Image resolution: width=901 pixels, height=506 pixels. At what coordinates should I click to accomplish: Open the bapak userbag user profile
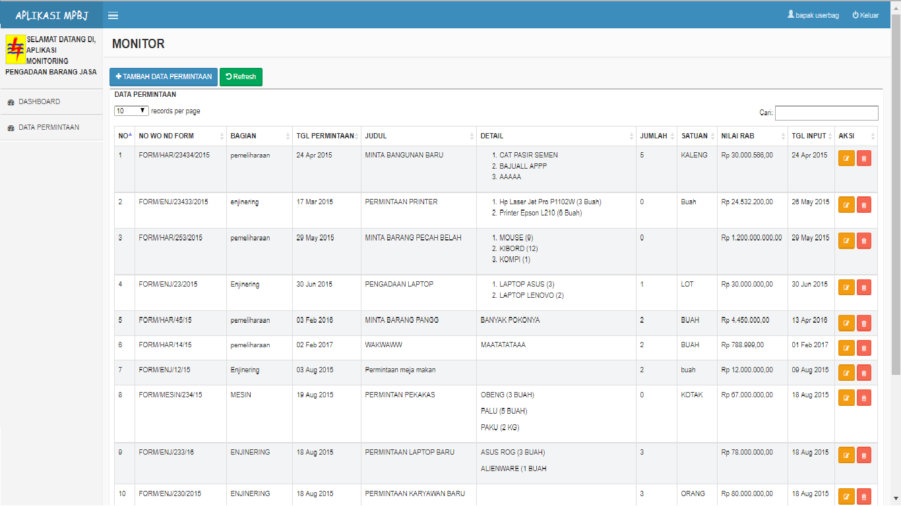click(x=813, y=15)
